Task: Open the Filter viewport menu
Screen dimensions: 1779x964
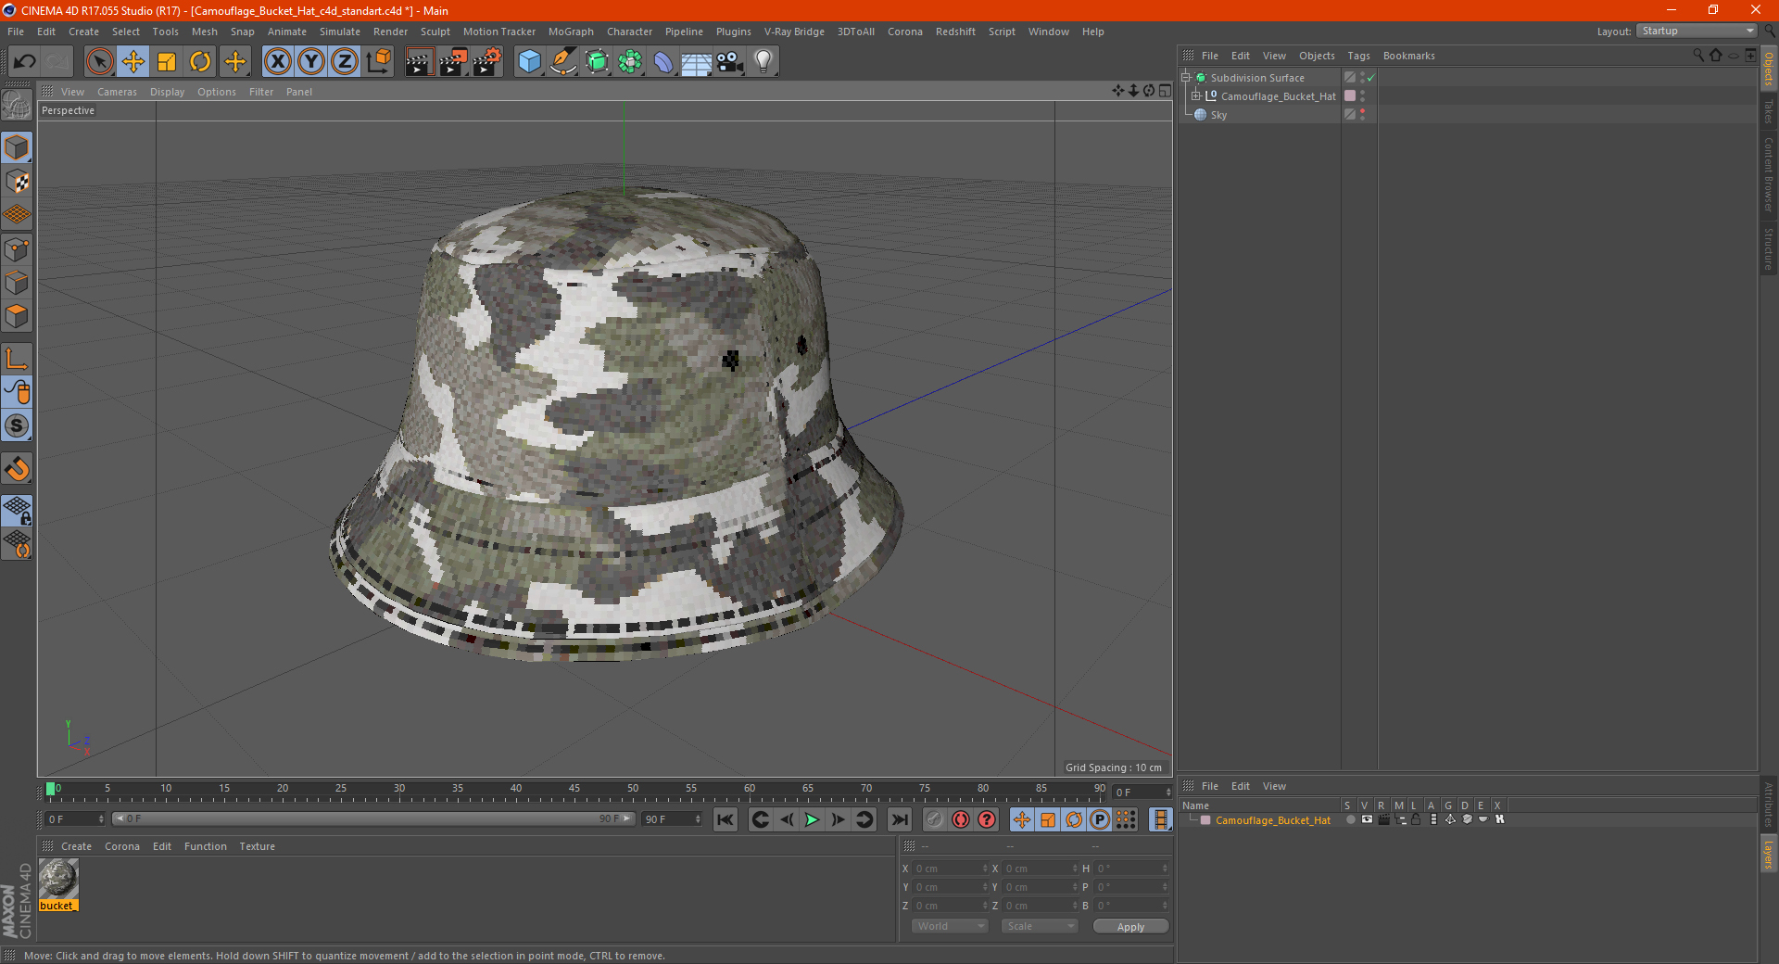Action: (x=261, y=92)
